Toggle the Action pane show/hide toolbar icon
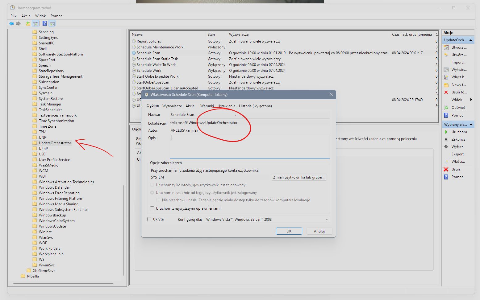 pyautogui.click(x=52, y=23)
